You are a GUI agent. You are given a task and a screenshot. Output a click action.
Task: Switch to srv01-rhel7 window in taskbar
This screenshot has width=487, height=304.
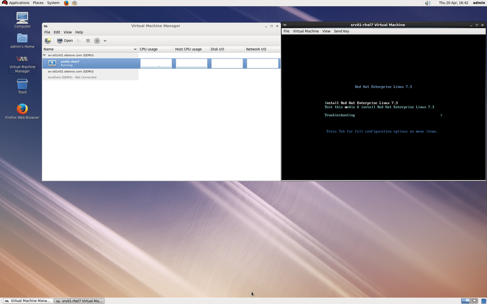pyautogui.click(x=79, y=301)
